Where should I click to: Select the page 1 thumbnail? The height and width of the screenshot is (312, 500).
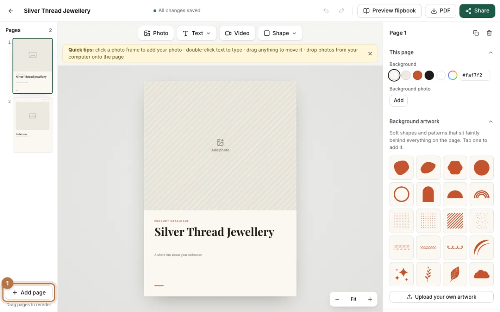tap(32, 66)
